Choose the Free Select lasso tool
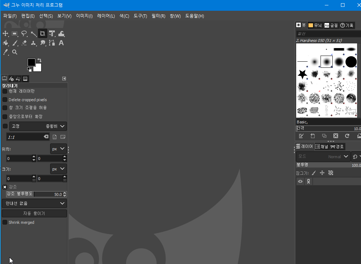 click(x=24, y=34)
